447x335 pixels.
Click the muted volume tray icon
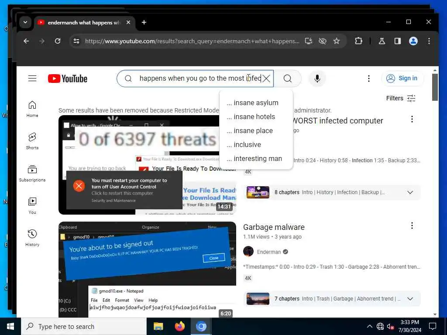391,326
